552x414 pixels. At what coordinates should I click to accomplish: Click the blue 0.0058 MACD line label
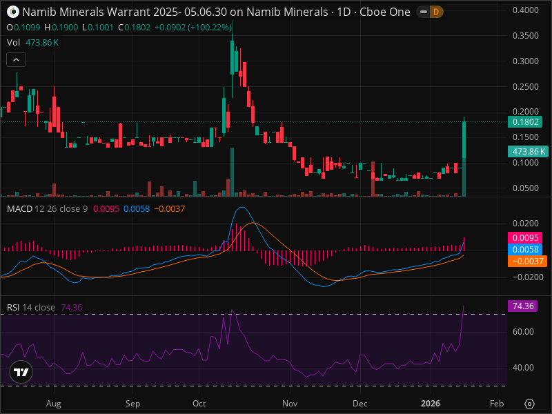click(525, 249)
